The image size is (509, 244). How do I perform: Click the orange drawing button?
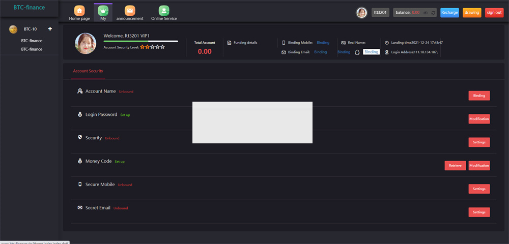(472, 13)
